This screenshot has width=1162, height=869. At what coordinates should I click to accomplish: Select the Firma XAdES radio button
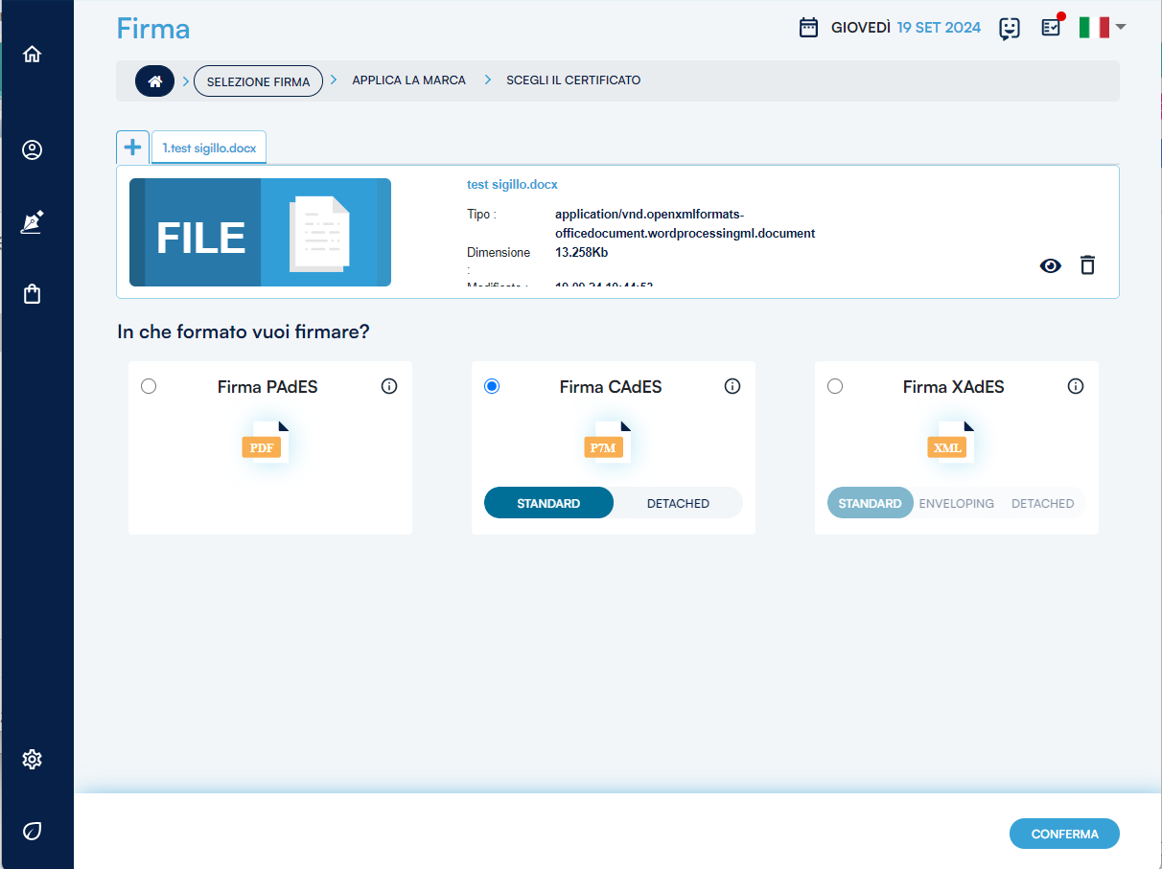point(835,386)
